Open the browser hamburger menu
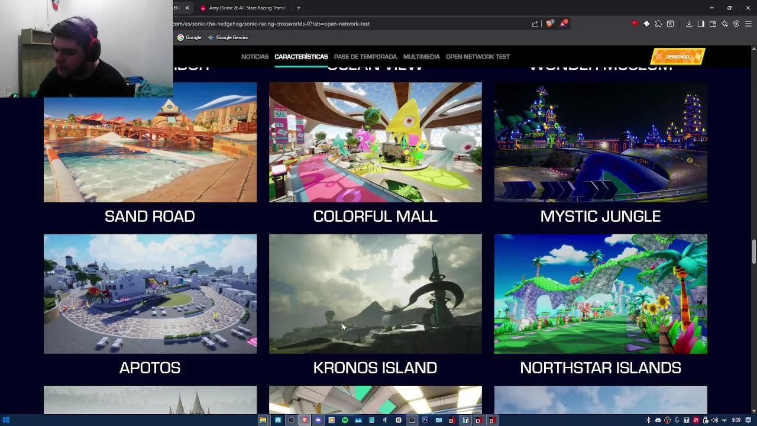 (748, 24)
